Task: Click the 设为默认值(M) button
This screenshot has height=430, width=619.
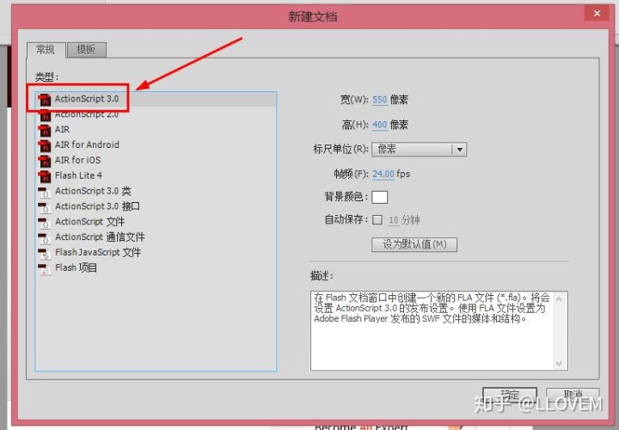Action: [x=414, y=244]
